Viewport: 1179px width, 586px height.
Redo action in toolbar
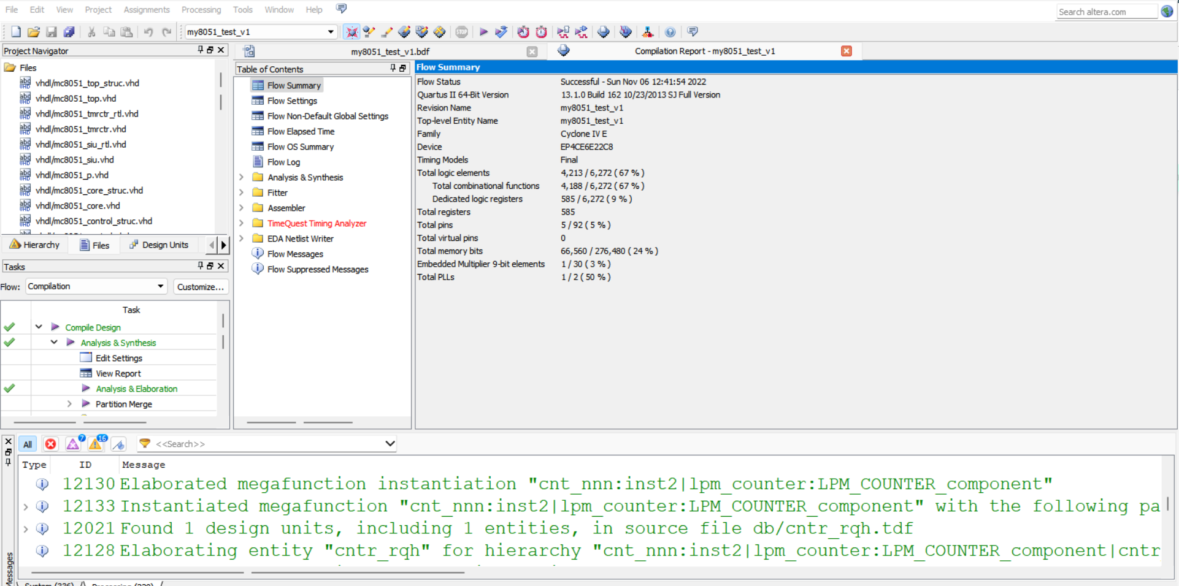pyautogui.click(x=166, y=32)
